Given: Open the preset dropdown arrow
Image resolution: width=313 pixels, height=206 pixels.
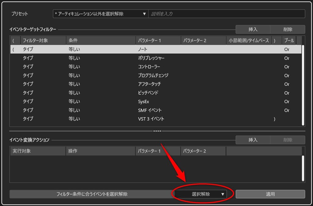Looking at the screenshot, I should 144,14.
